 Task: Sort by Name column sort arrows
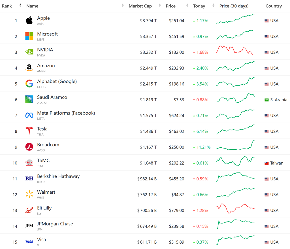point(123,6)
